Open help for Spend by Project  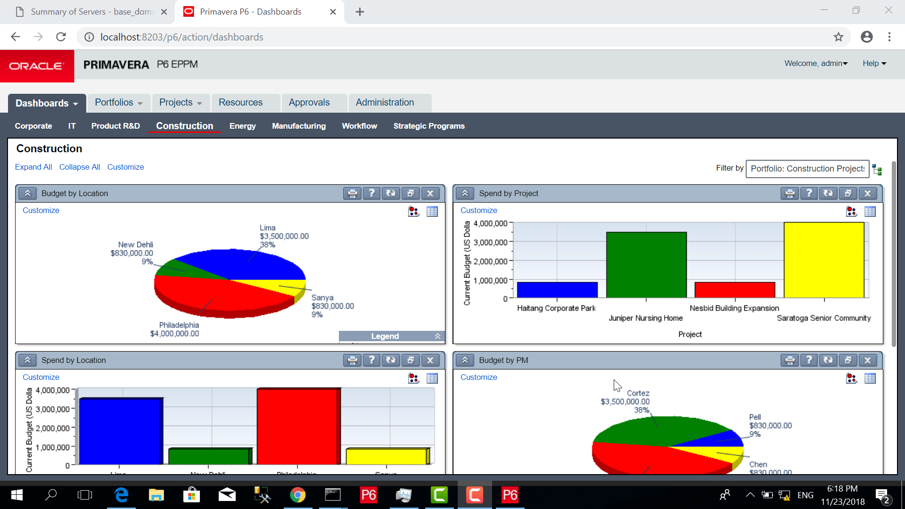pyautogui.click(x=809, y=193)
